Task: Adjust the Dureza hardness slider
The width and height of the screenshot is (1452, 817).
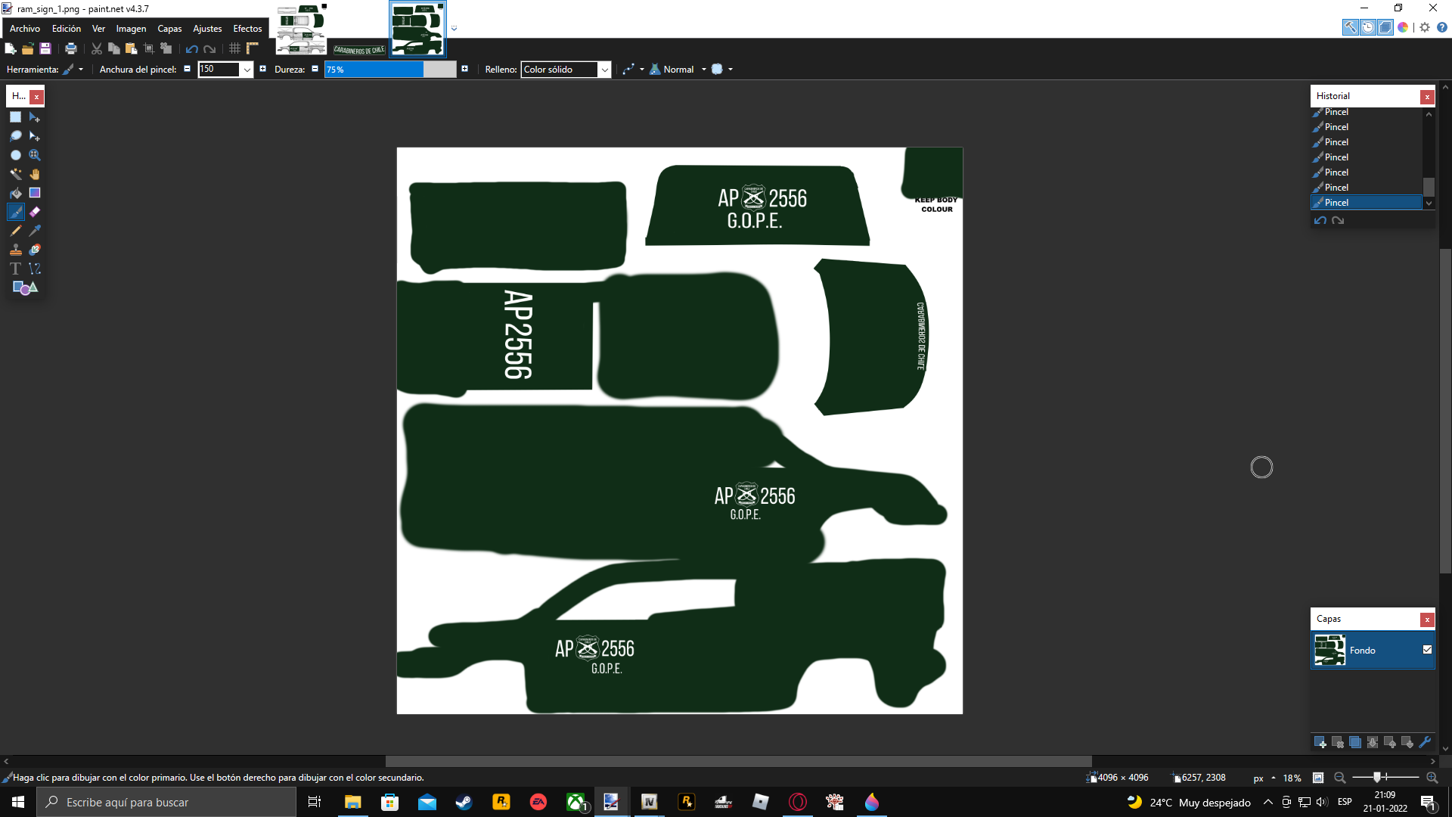Action: pos(389,70)
